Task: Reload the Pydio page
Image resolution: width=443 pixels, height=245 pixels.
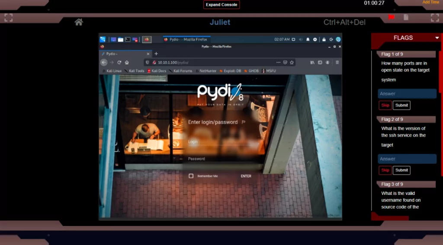Action: pyautogui.click(x=119, y=62)
